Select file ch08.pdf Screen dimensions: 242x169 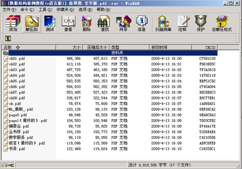click(17, 98)
